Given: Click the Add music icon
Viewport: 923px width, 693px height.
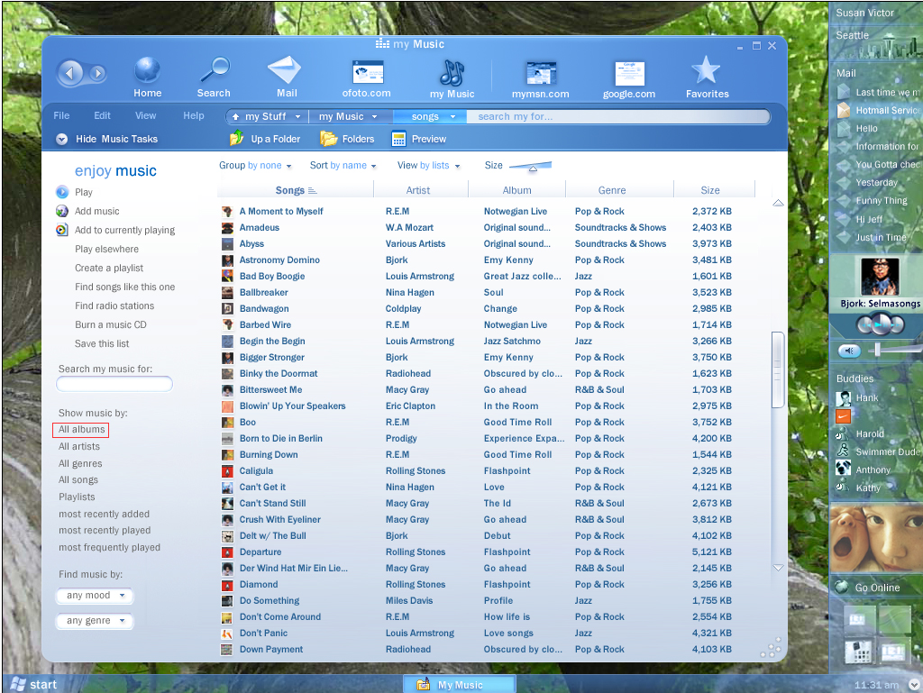Looking at the screenshot, I should click(x=62, y=211).
